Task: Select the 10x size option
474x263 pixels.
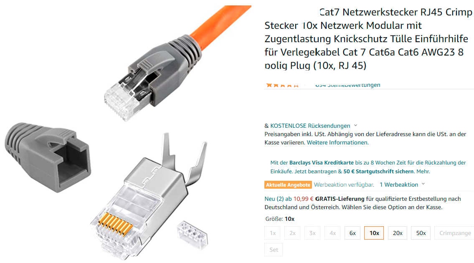Action: point(374,233)
